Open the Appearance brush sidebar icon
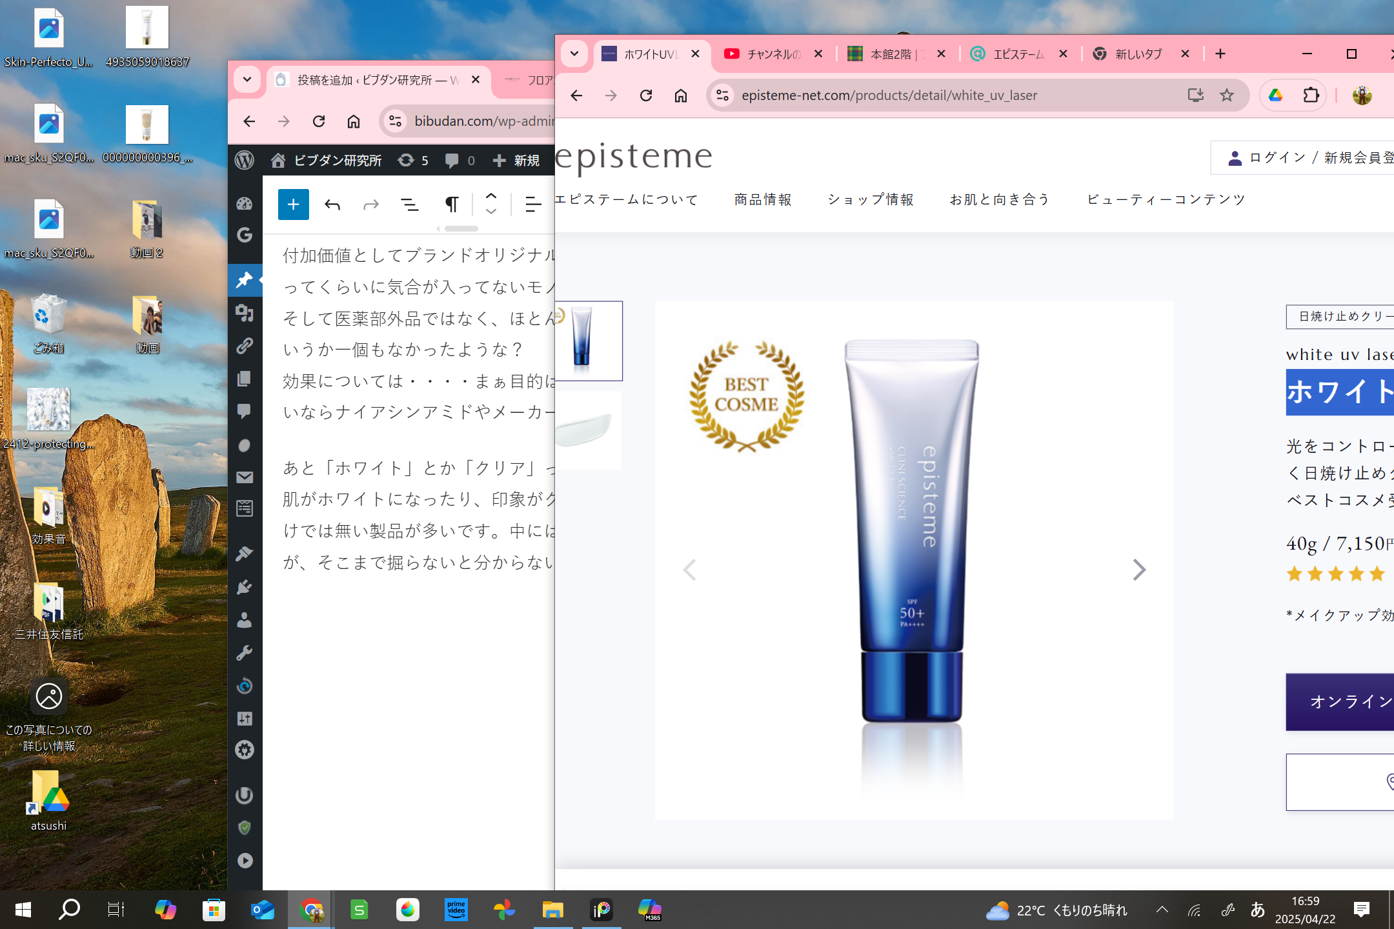This screenshot has width=1394, height=929. tap(245, 554)
